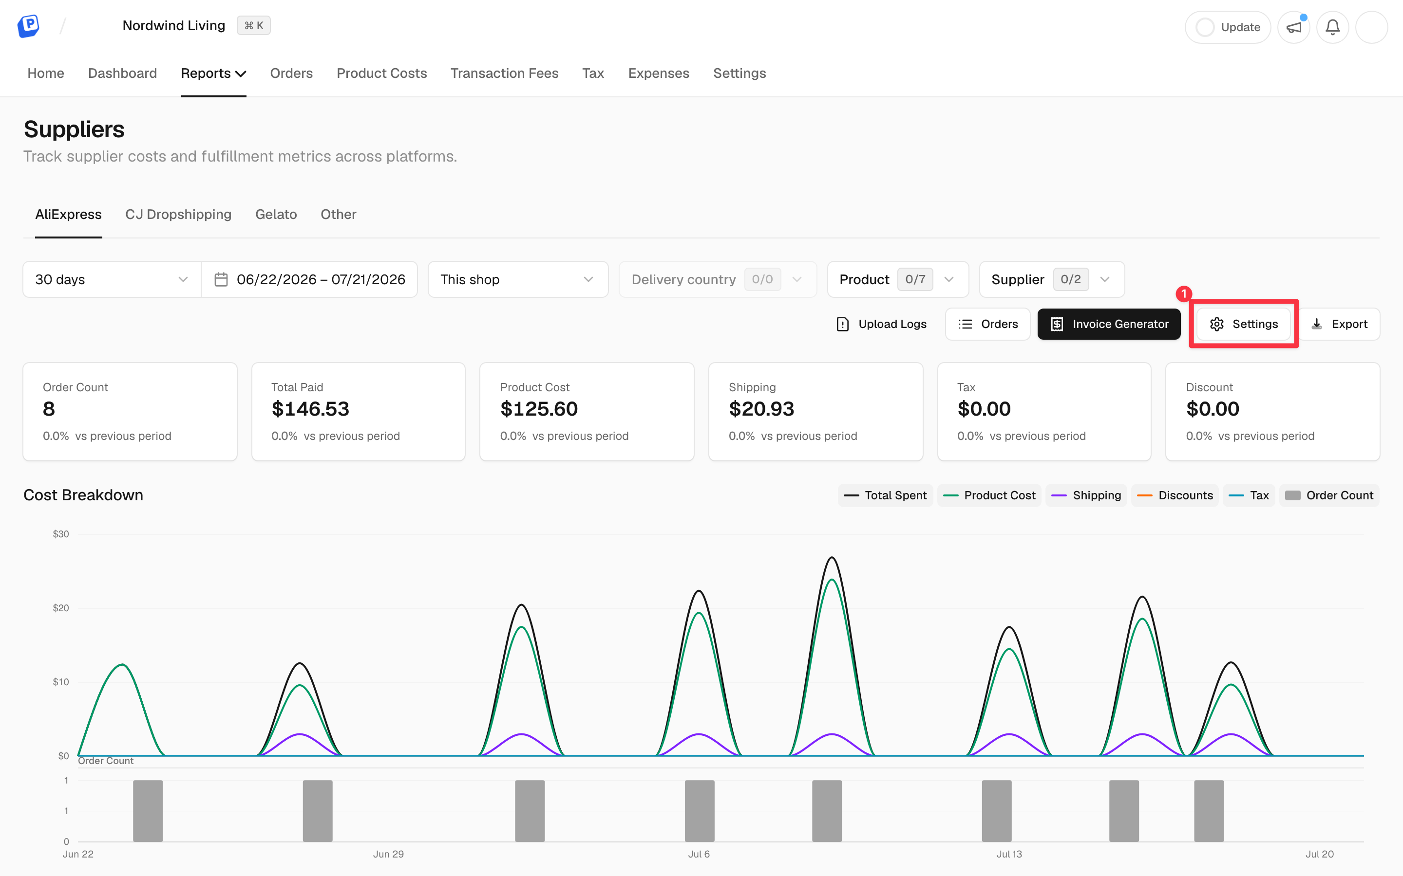Open Settings in the top navigation
The height and width of the screenshot is (876, 1403).
pyautogui.click(x=739, y=73)
